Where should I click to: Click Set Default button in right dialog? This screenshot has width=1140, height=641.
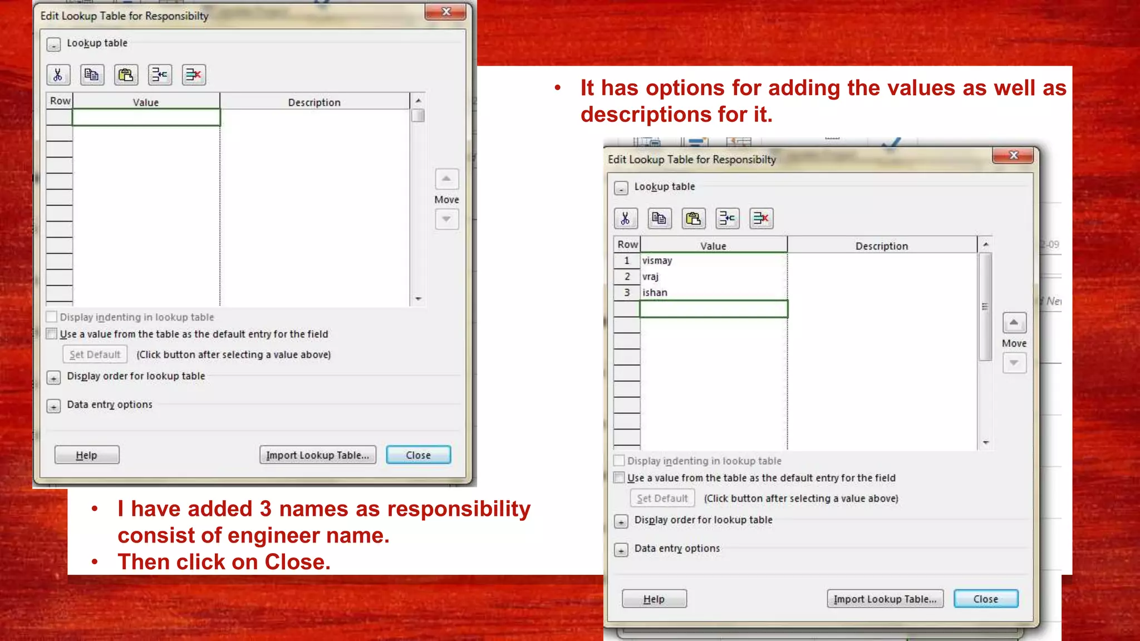click(x=662, y=498)
